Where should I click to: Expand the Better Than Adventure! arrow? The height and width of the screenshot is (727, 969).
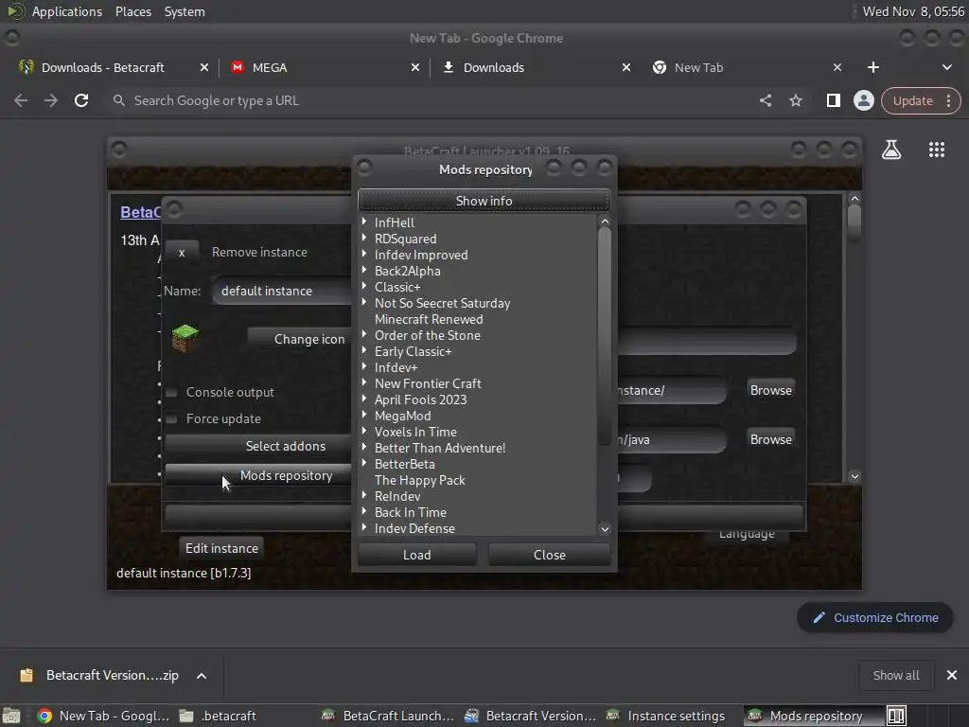tap(364, 447)
